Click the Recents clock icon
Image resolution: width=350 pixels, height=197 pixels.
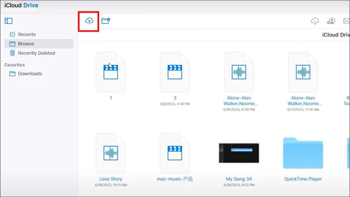click(x=12, y=34)
